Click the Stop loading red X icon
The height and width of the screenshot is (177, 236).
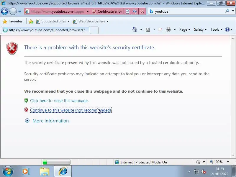click(x=142, y=12)
